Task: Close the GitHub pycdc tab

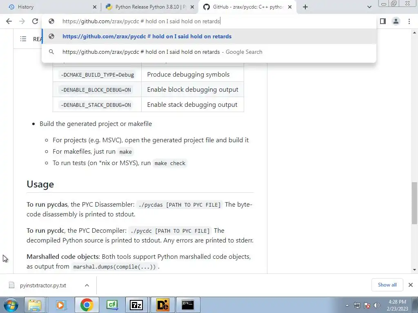Action: click(290, 7)
